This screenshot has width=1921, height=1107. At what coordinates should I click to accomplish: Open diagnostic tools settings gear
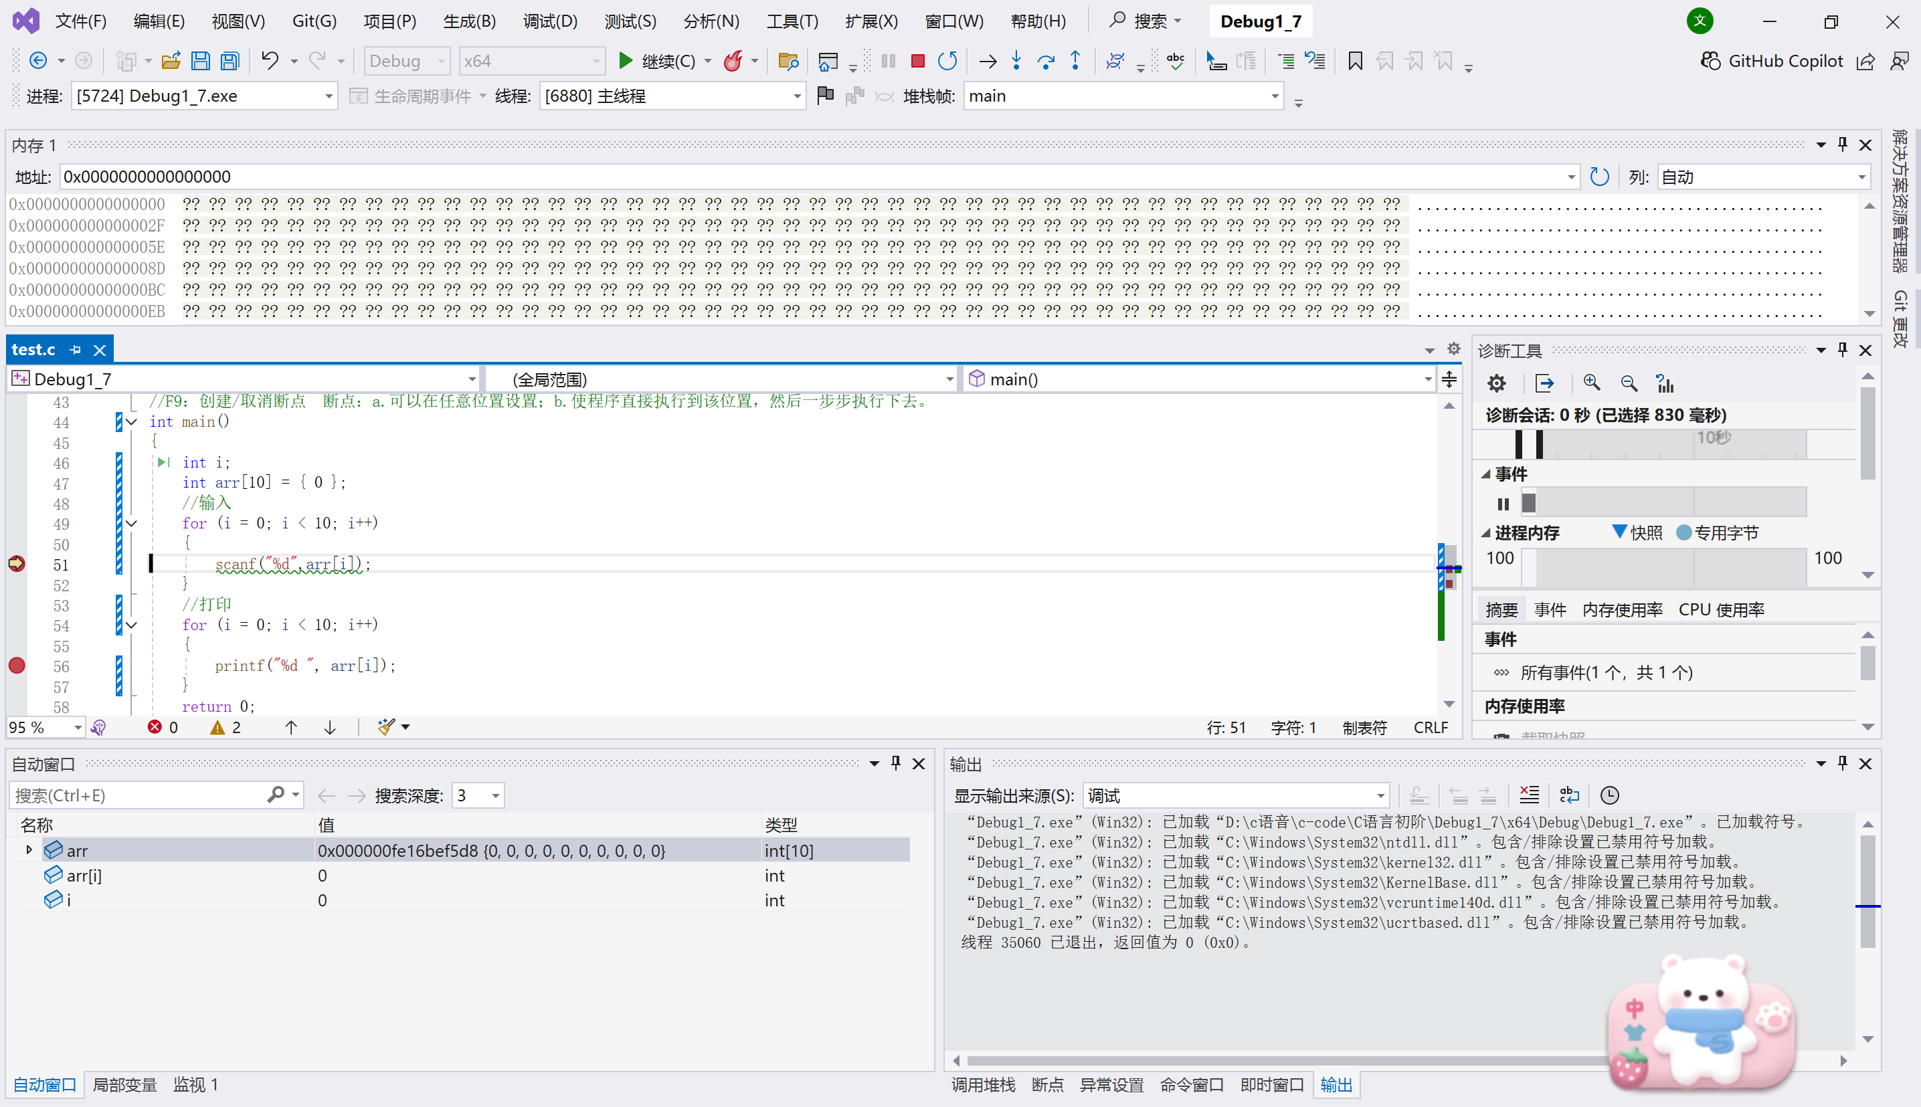tap(1497, 383)
